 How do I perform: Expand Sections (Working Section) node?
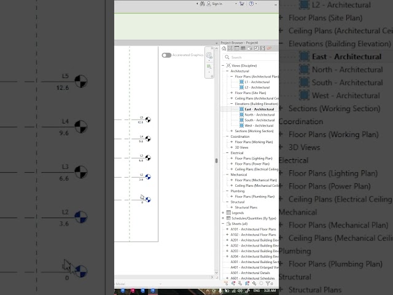click(x=232, y=131)
